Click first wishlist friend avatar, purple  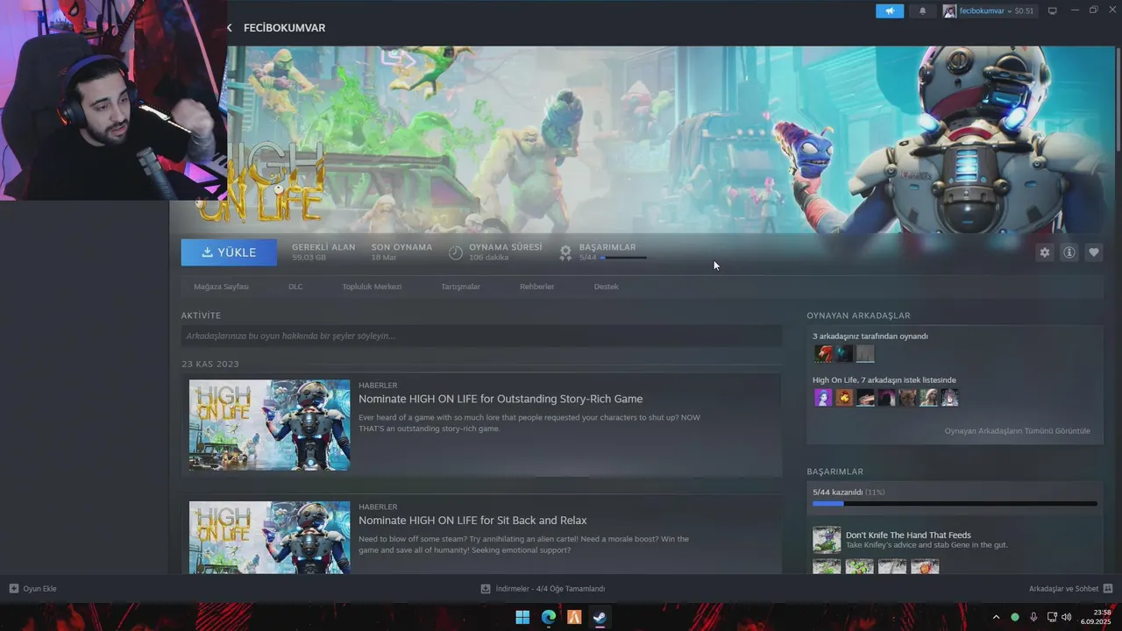click(x=823, y=398)
